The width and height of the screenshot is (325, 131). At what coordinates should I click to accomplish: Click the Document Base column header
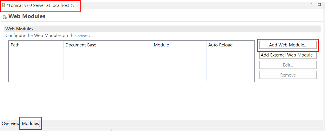click(x=108, y=45)
